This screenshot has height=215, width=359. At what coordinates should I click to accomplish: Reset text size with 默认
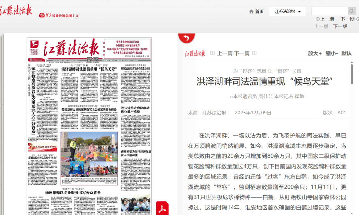[346, 53]
